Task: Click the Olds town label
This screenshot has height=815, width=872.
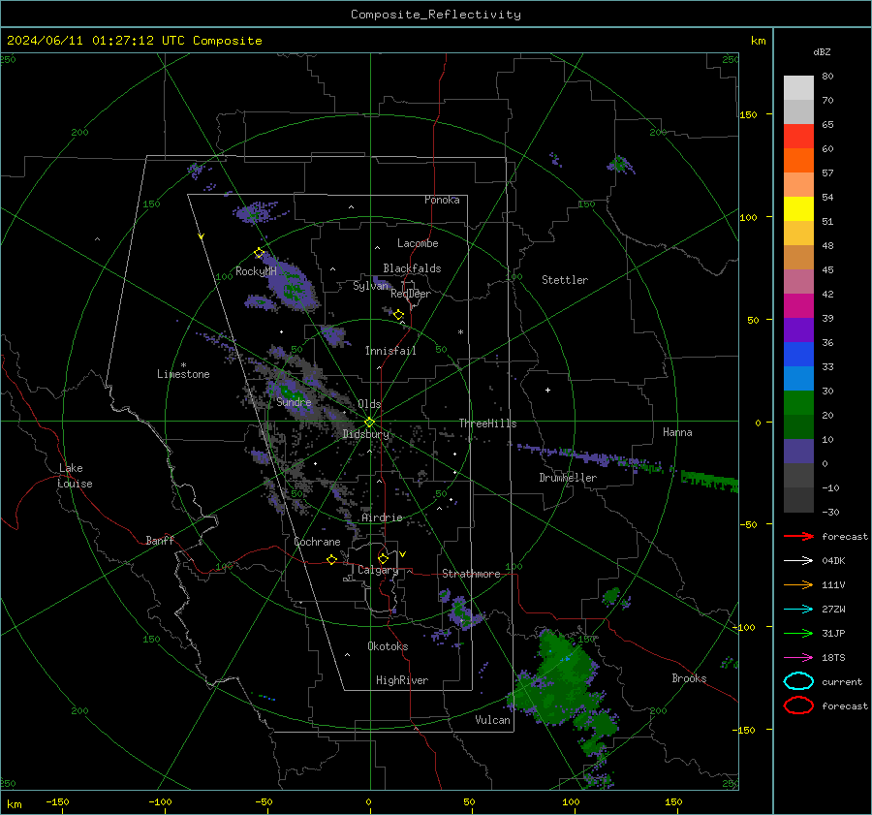Action: click(369, 404)
